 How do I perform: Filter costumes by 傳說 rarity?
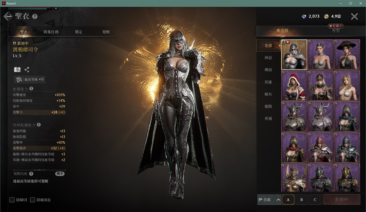coord(268,70)
